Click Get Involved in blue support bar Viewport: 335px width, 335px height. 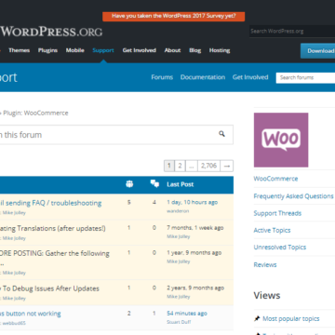click(250, 77)
